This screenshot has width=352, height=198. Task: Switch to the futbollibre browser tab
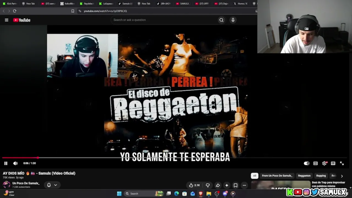pos(68,4)
